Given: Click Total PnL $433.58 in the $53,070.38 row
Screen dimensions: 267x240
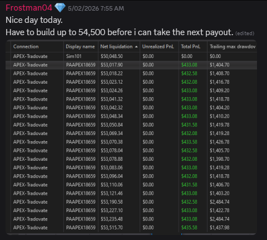Looking at the screenshot, I should pos(189,142).
